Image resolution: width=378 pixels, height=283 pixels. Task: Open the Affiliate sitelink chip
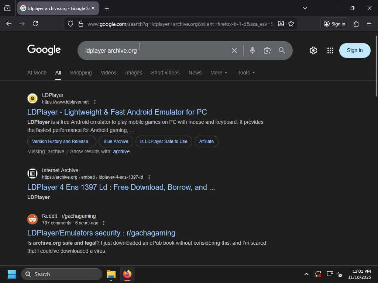click(206, 141)
